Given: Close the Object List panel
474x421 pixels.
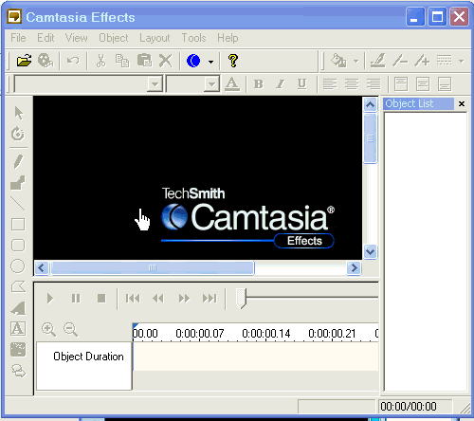Looking at the screenshot, I should (x=462, y=103).
